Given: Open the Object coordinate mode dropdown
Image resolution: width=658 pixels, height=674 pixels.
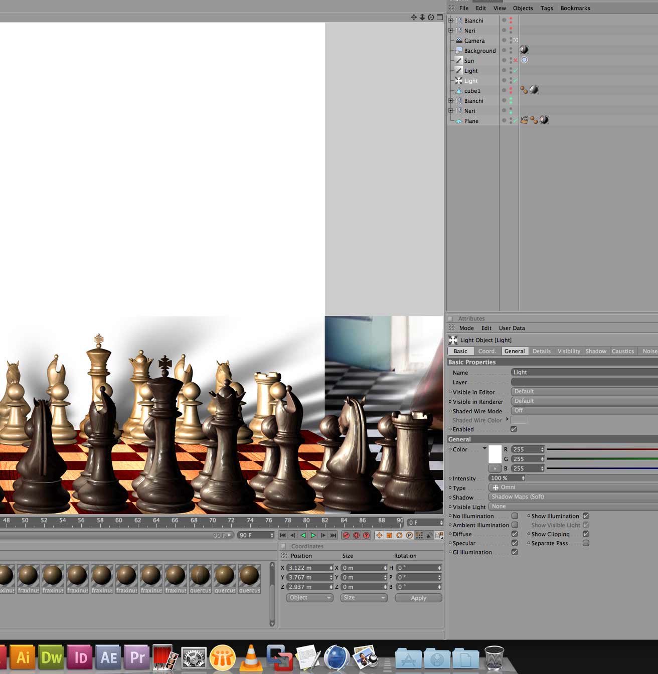Looking at the screenshot, I should [x=309, y=598].
